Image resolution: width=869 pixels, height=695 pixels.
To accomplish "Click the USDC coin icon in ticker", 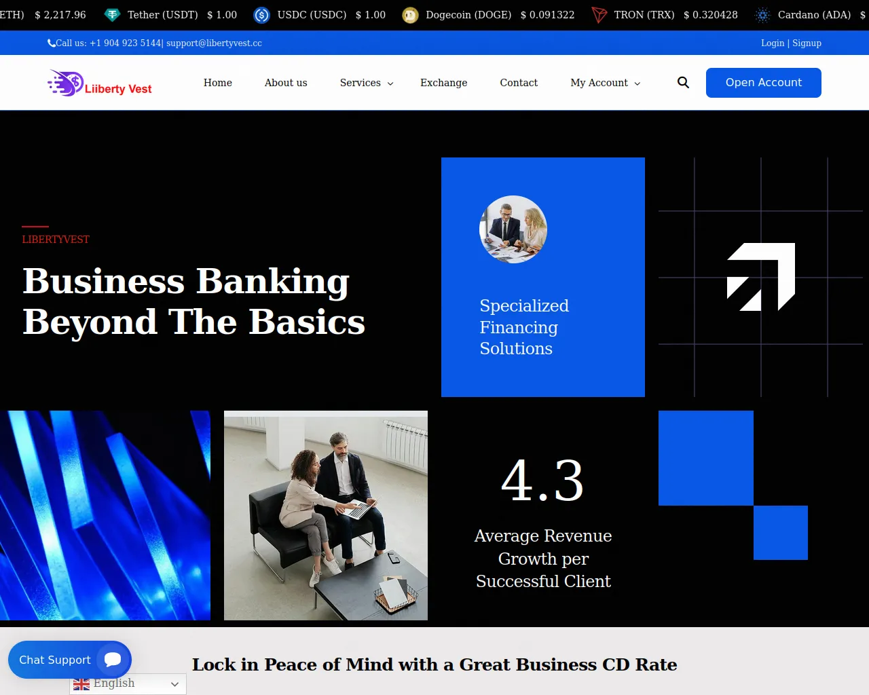I will point(261,15).
